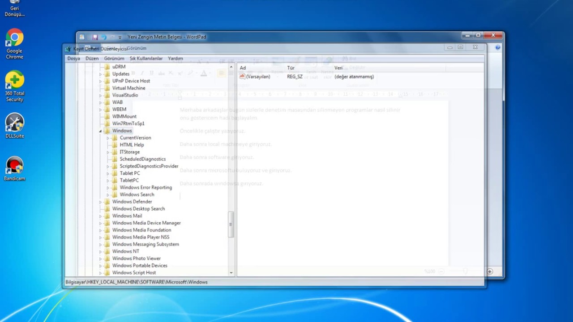
Task: Open the Dosya menu
Action: click(x=73, y=59)
